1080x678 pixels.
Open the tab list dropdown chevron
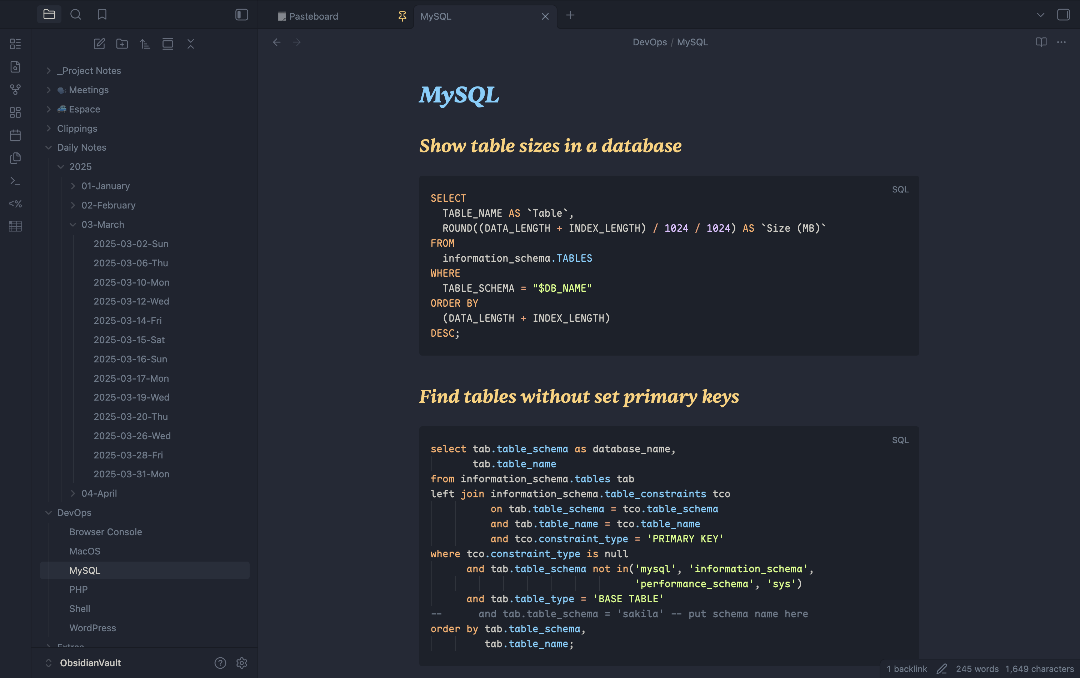tap(1040, 15)
